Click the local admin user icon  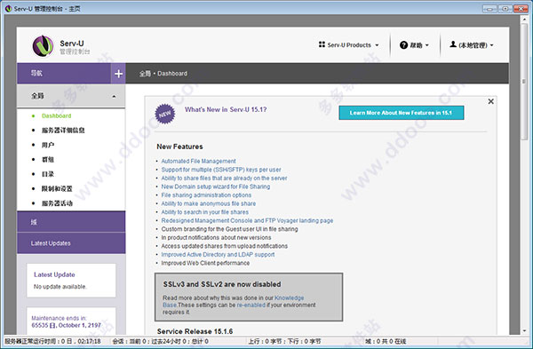tap(453, 44)
